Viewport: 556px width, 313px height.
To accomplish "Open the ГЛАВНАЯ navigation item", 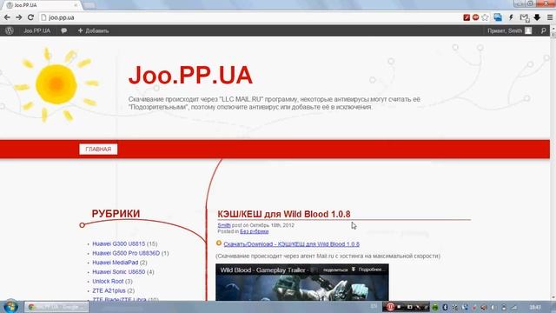I will click(x=98, y=150).
